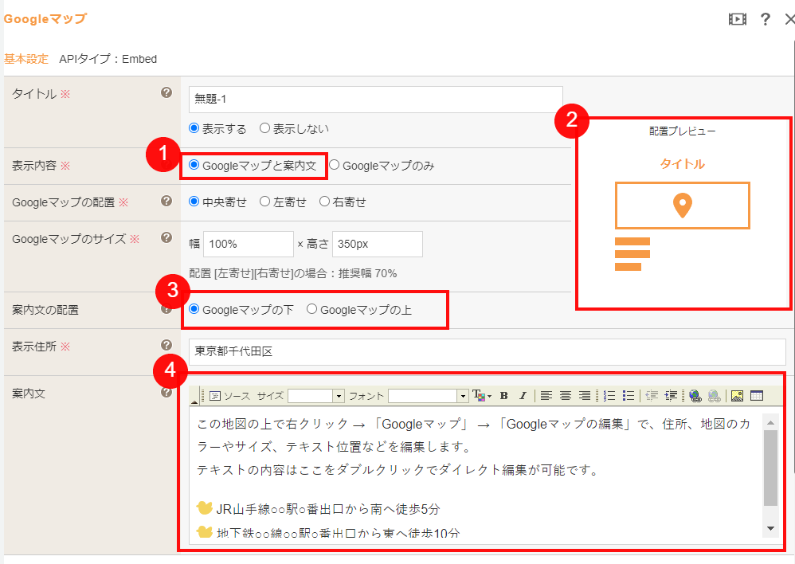Image resolution: width=795 pixels, height=564 pixels.
Task: Choose 左寄せ map alignment
Action: [x=264, y=202]
